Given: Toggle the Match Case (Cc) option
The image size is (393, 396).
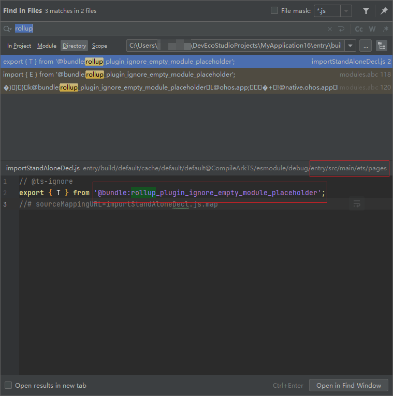Looking at the screenshot, I should (x=358, y=29).
